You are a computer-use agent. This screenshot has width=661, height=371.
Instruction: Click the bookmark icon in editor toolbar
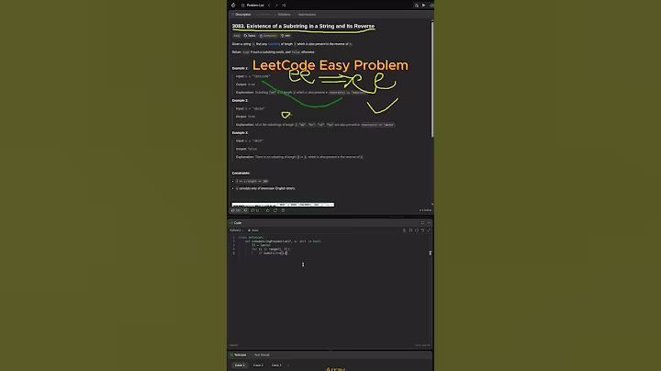pyautogui.click(x=410, y=230)
